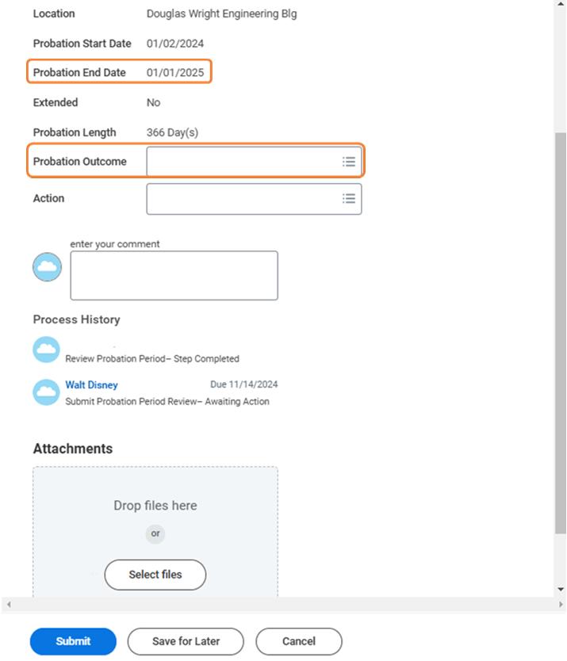
Task: Expand the Probation Outcome dropdown field
Action: pyautogui.click(x=242, y=162)
